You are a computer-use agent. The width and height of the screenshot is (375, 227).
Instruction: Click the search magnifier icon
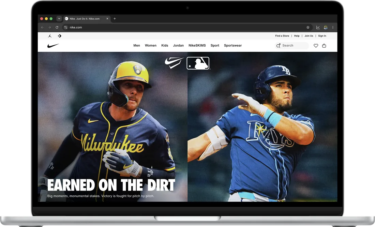coord(279,45)
